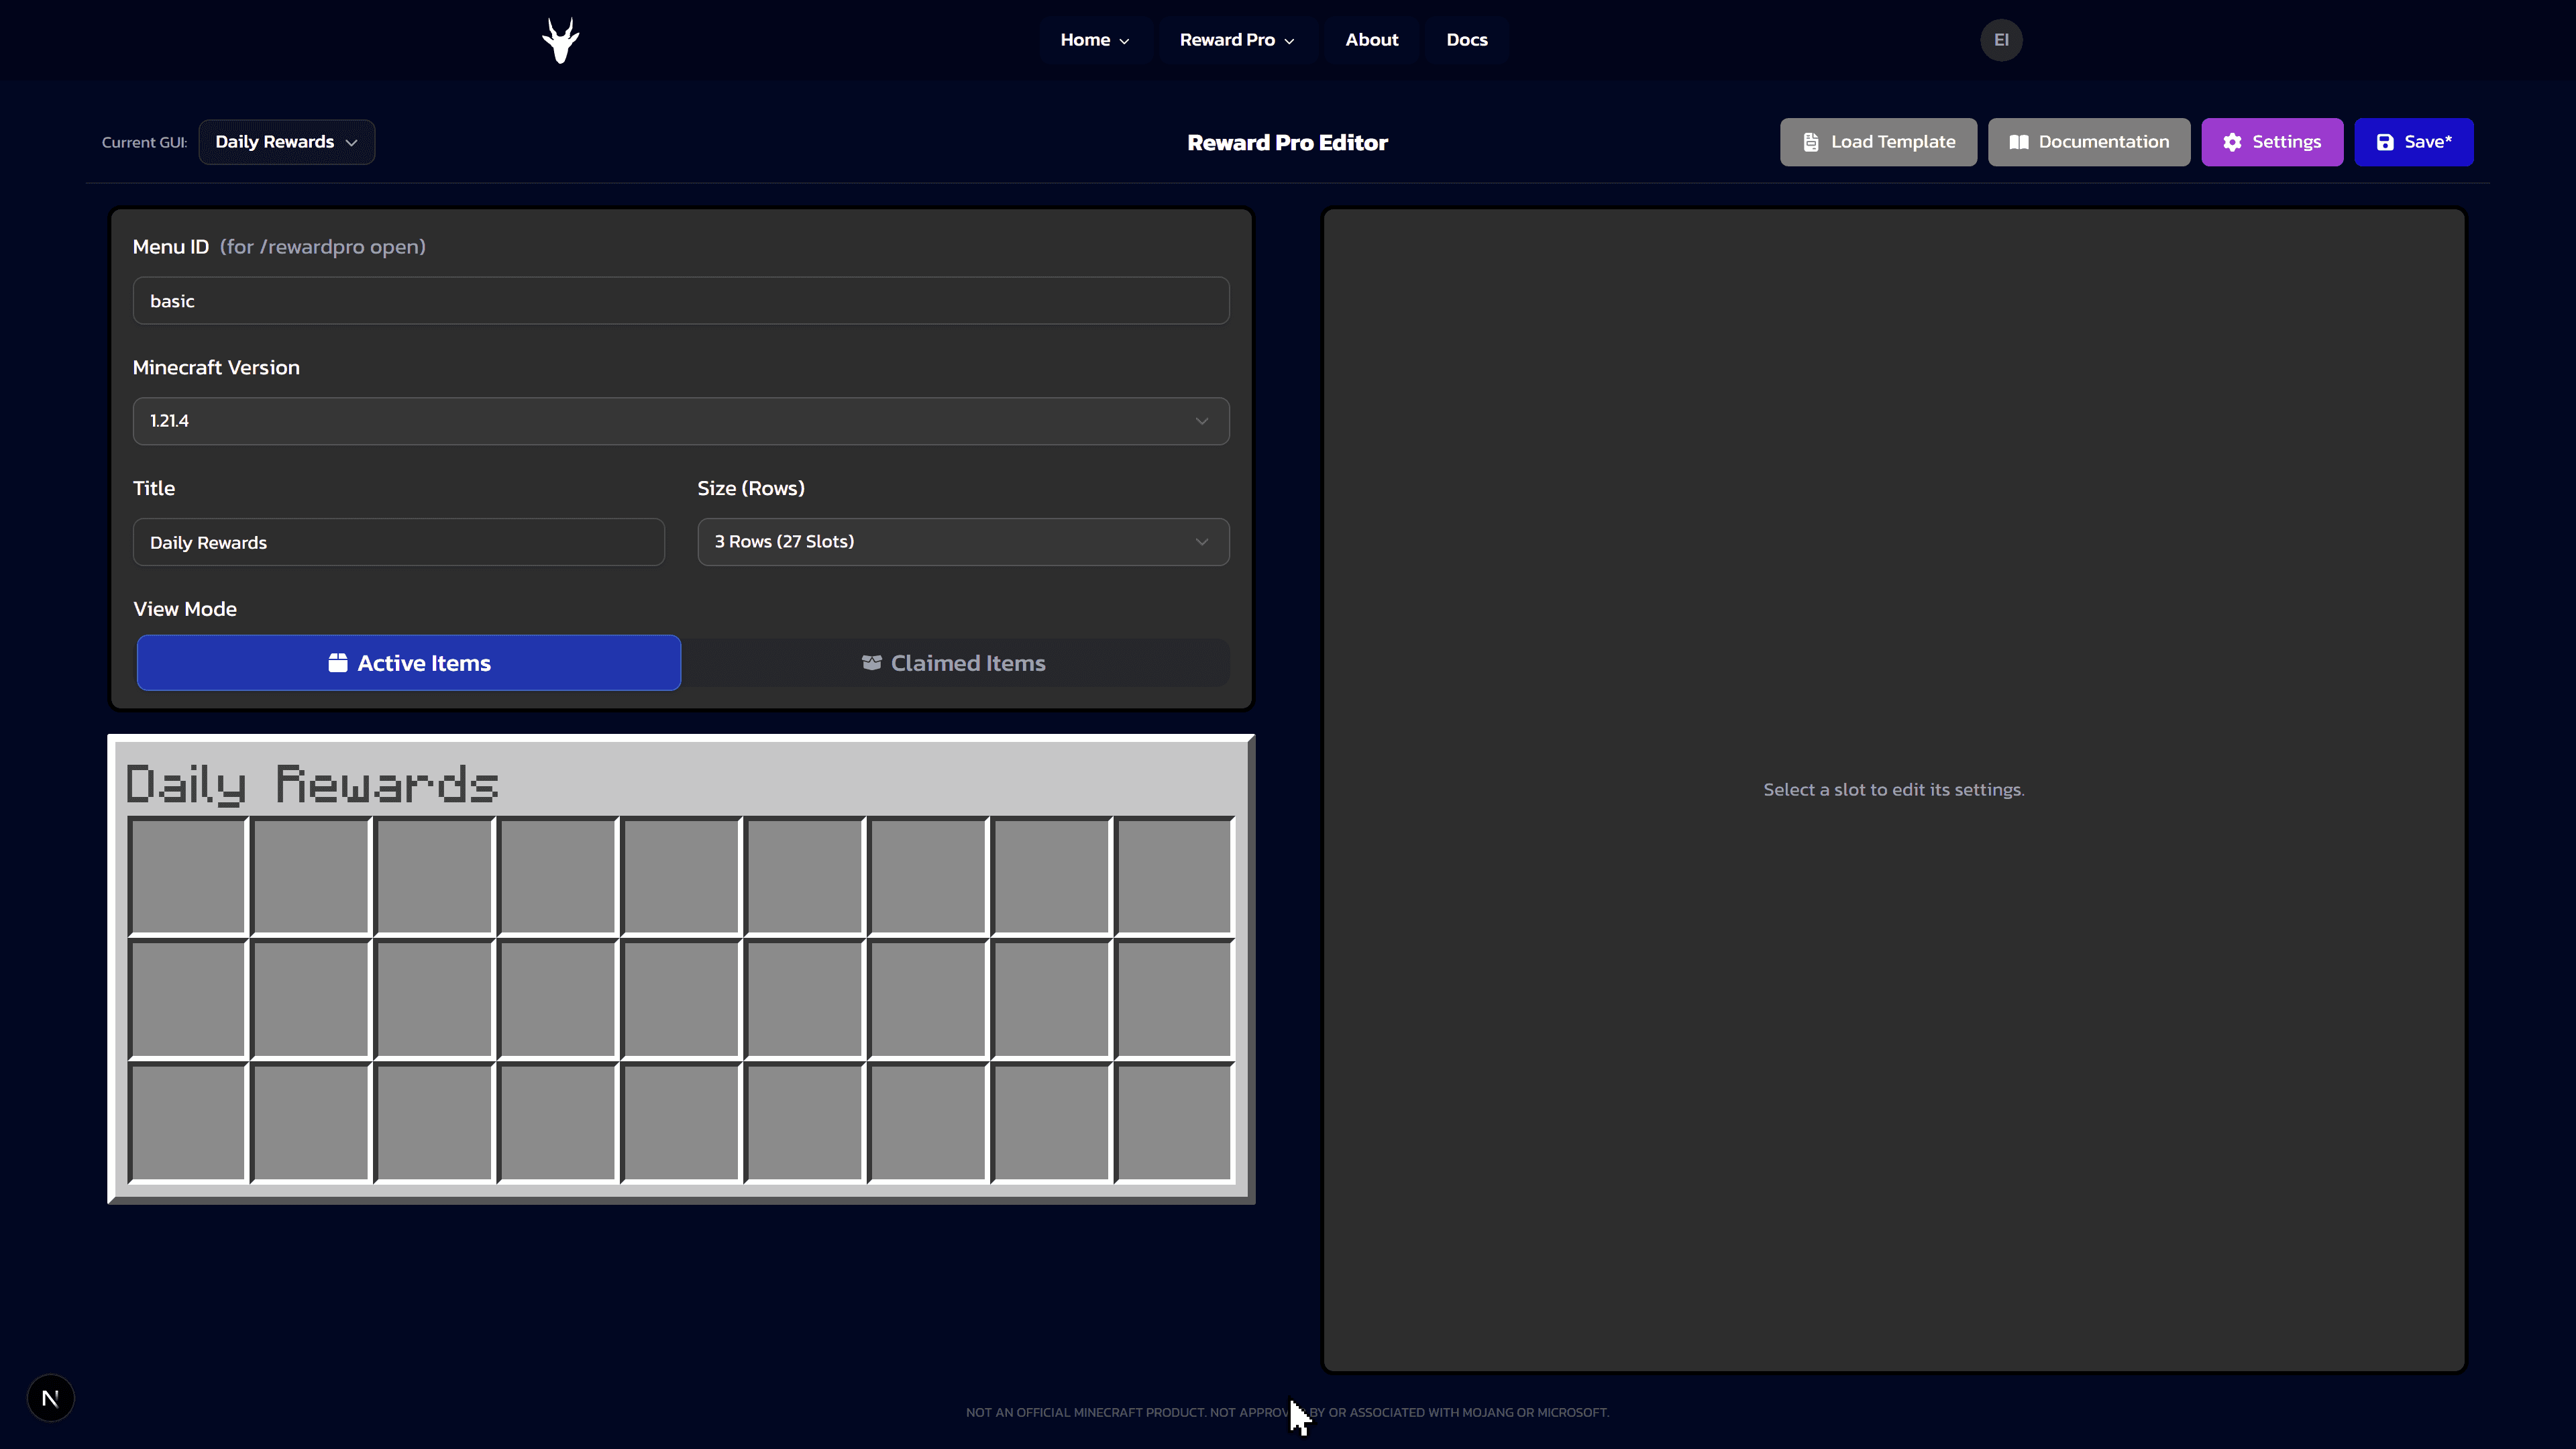Image resolution: width=2576 pixels, height=1449 pixels.
Task: Switch to Claimed Items view mode
Action: (955, 663)
